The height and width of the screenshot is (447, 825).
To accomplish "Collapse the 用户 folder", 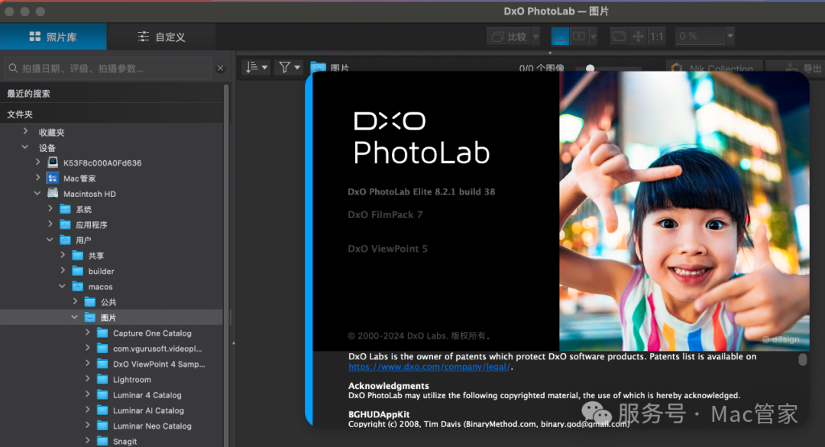I will (x=50, y=240).
